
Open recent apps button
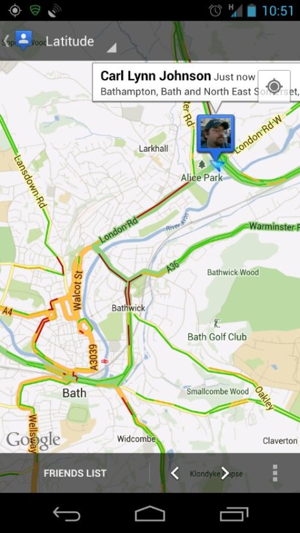coord(234,513)
